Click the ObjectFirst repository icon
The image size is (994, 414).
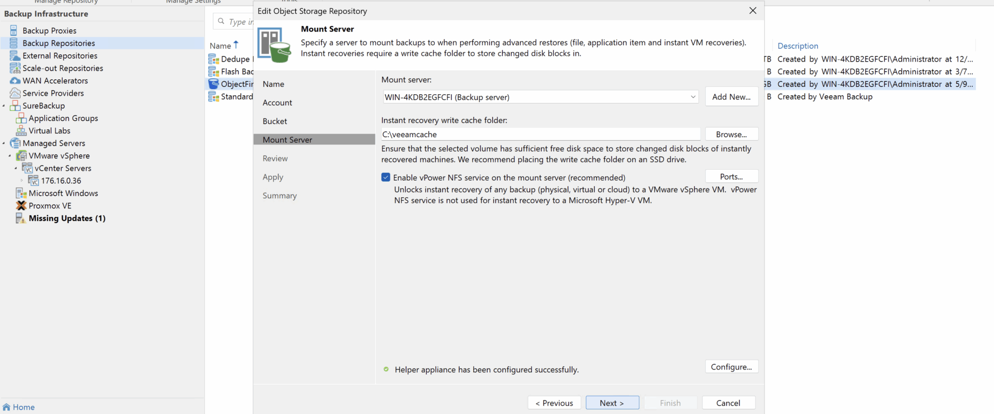213,84
